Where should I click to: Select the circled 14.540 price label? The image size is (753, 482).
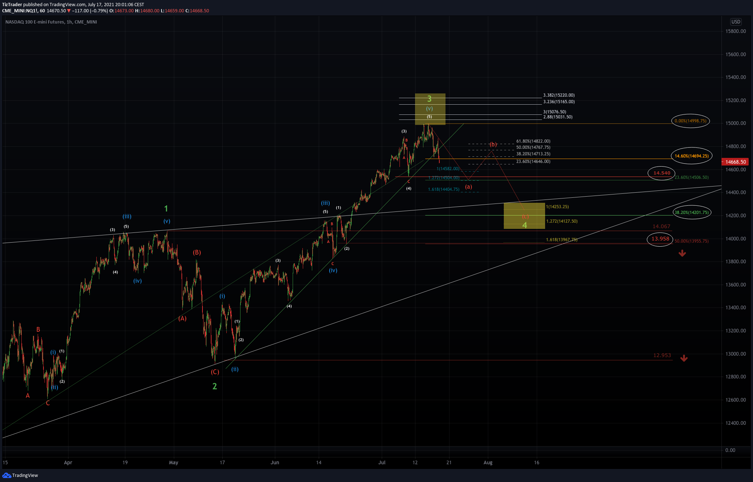pyautogui.click(x=662, y=173)
